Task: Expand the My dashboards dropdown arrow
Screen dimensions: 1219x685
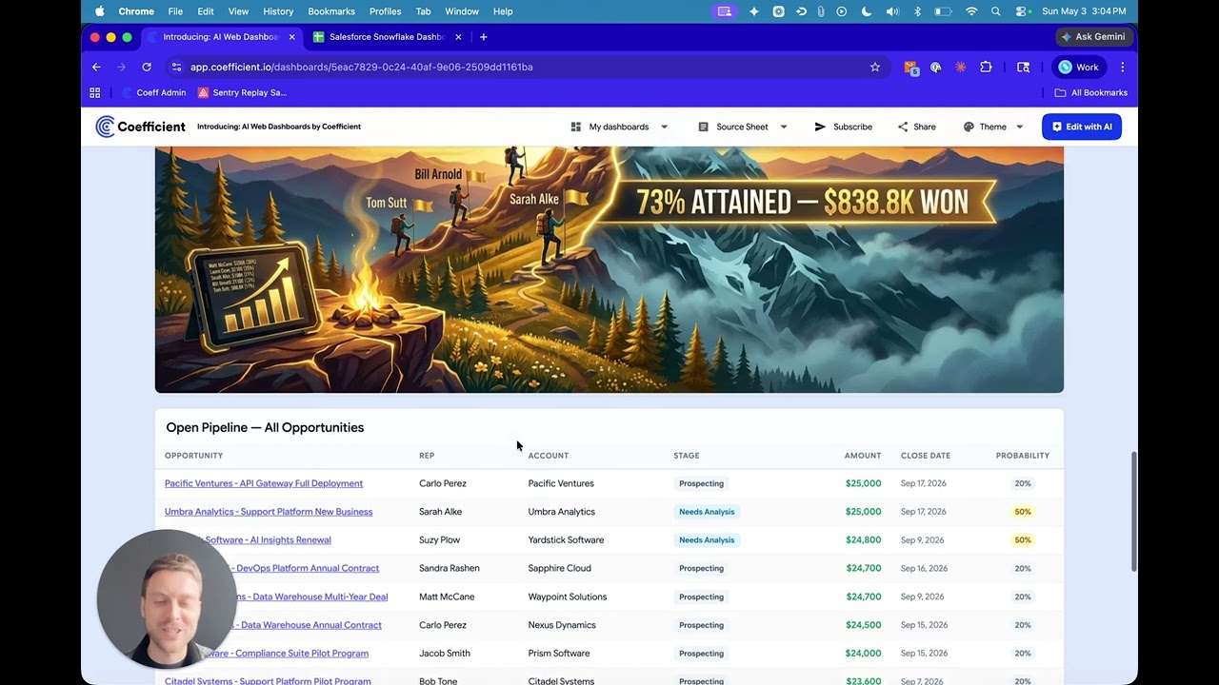Action: 664,127
